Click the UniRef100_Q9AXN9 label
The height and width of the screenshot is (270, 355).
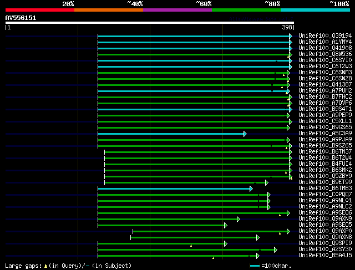click(325, 219)
